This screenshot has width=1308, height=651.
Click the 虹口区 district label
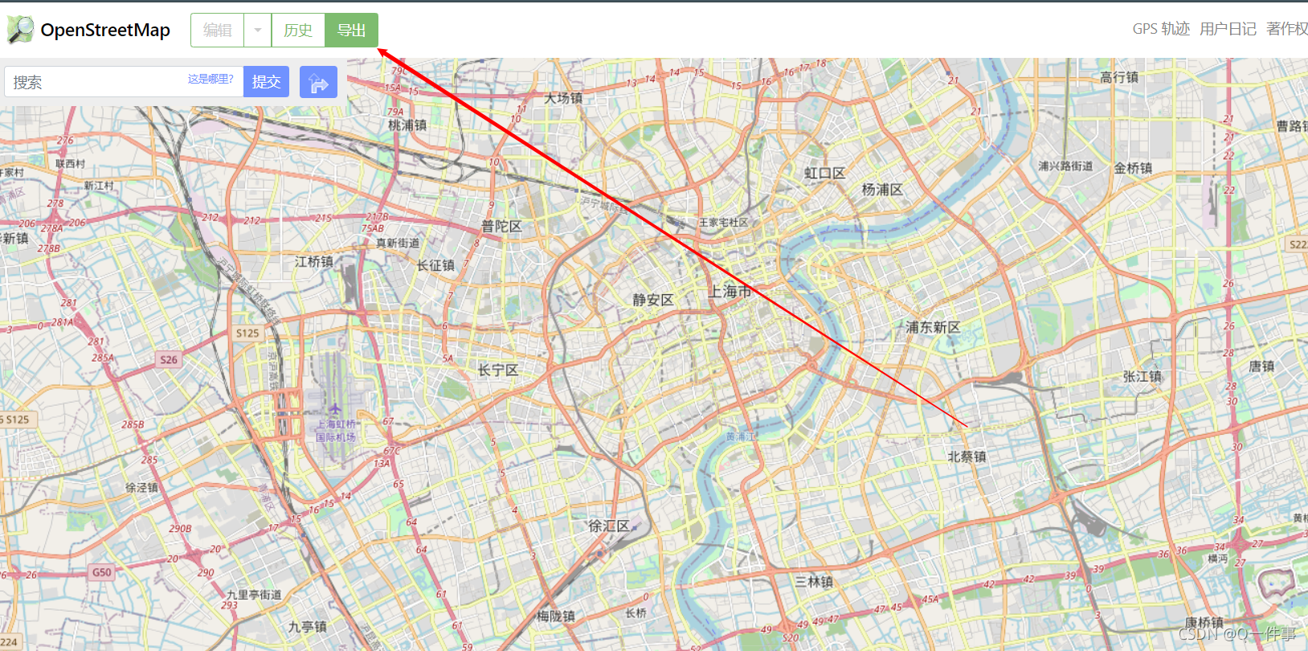click(825, 174)
